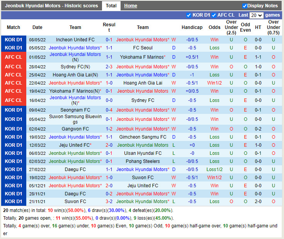Click the KOR D1 badge for 08/05/22

click(x=14, y=40)
